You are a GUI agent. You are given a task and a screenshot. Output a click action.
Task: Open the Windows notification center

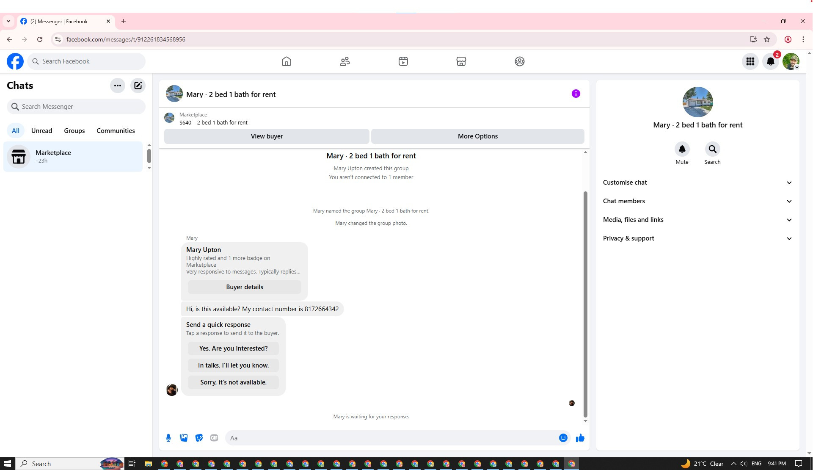click(799, 464)
